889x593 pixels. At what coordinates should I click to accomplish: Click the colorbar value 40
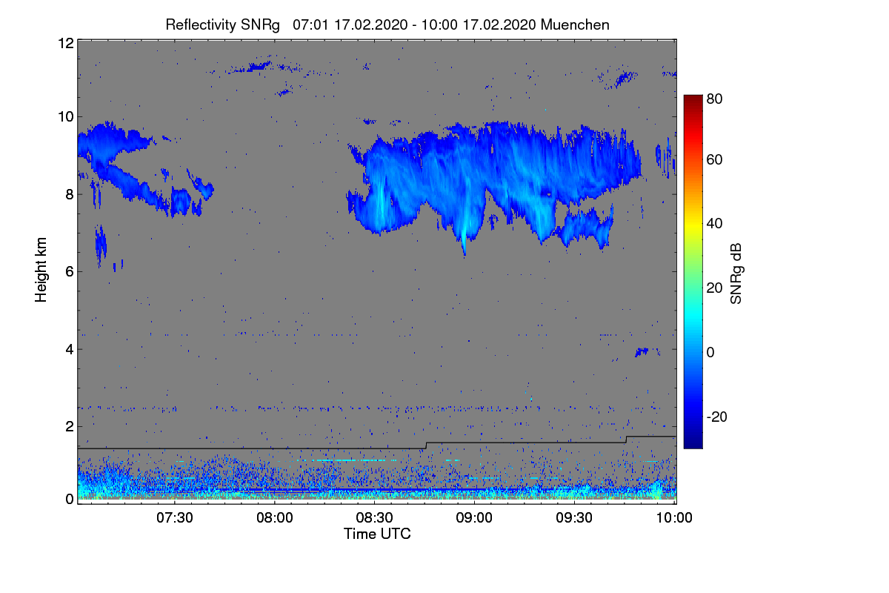tap(714, 224)
